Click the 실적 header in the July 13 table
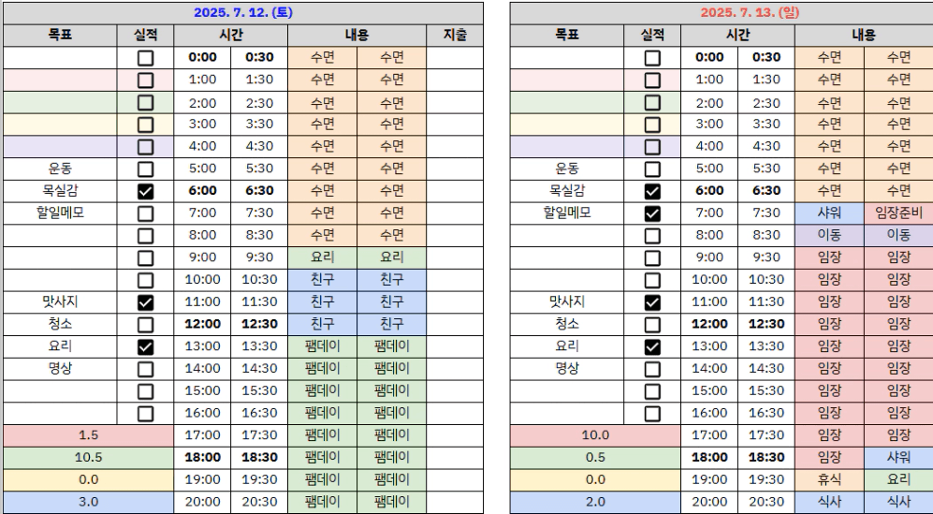Screen dimensions: 933x514 pos(652,36)
